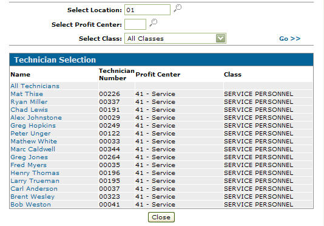
Task: Focus the Select Profit Center input field
Action: [x=135, y=24]
